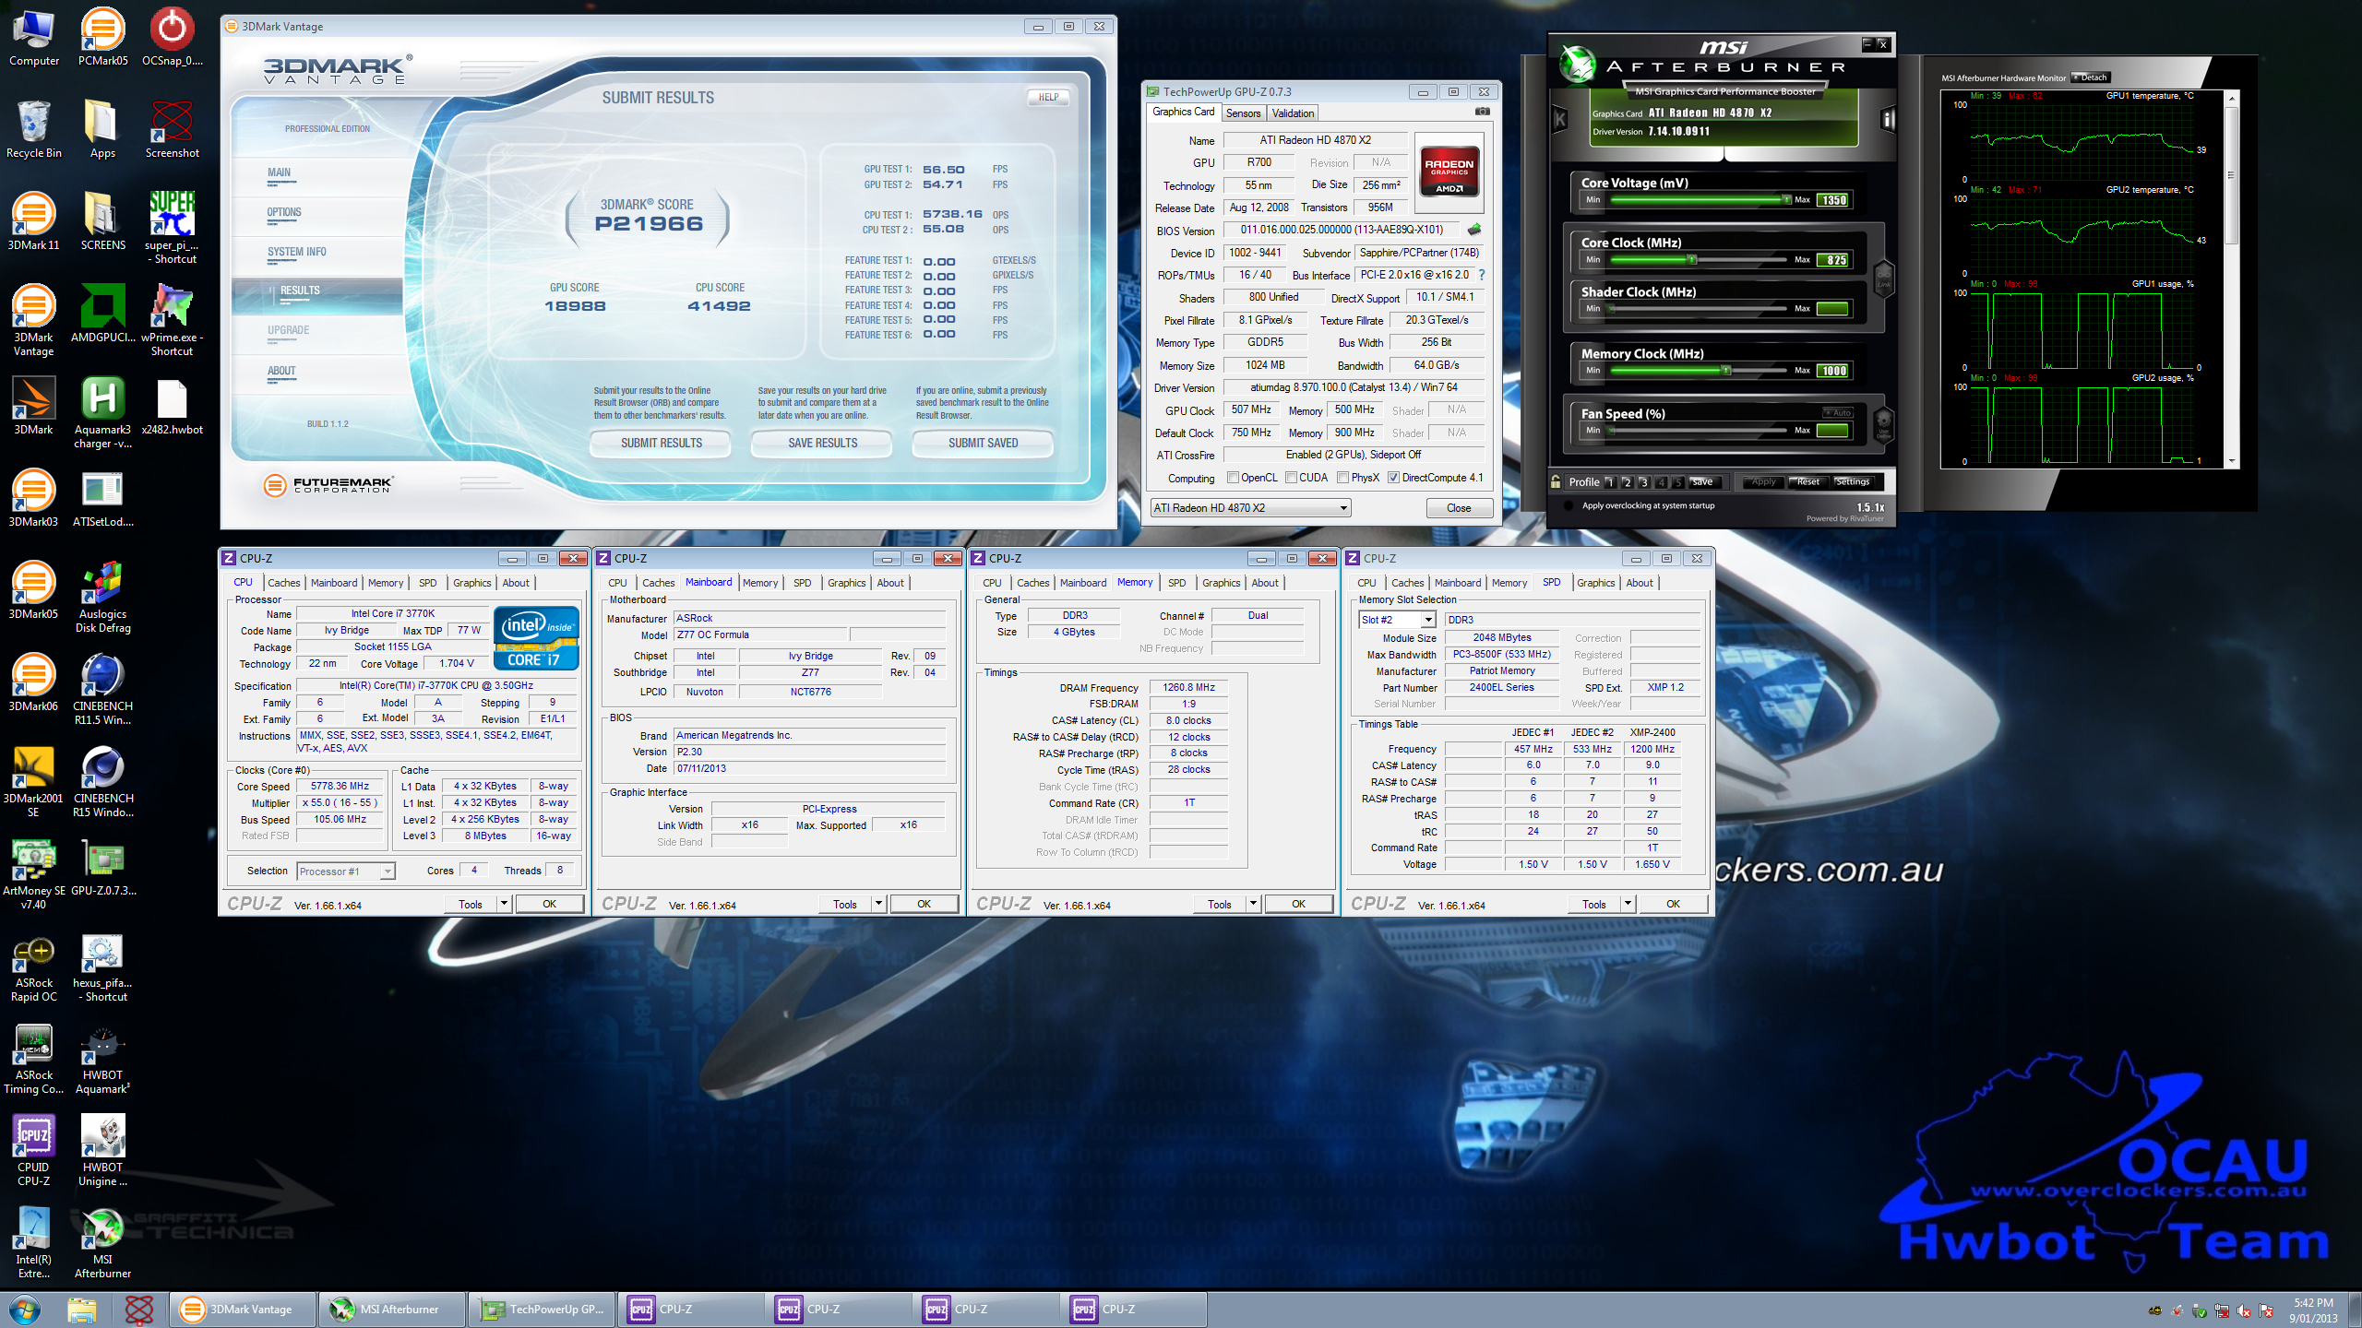Open Processor #1 selection dropdown

click(345, 871)
